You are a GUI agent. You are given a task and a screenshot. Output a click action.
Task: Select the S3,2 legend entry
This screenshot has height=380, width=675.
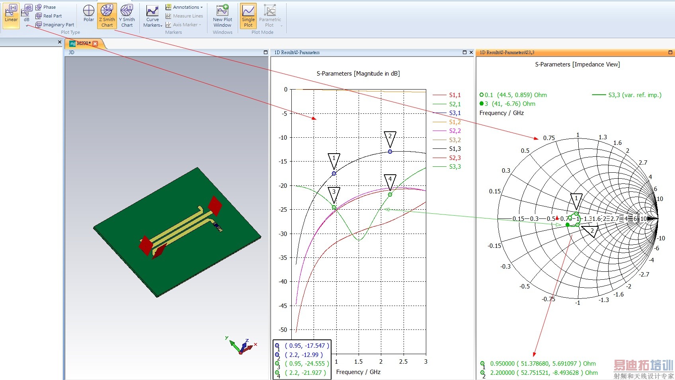point(447,140)
